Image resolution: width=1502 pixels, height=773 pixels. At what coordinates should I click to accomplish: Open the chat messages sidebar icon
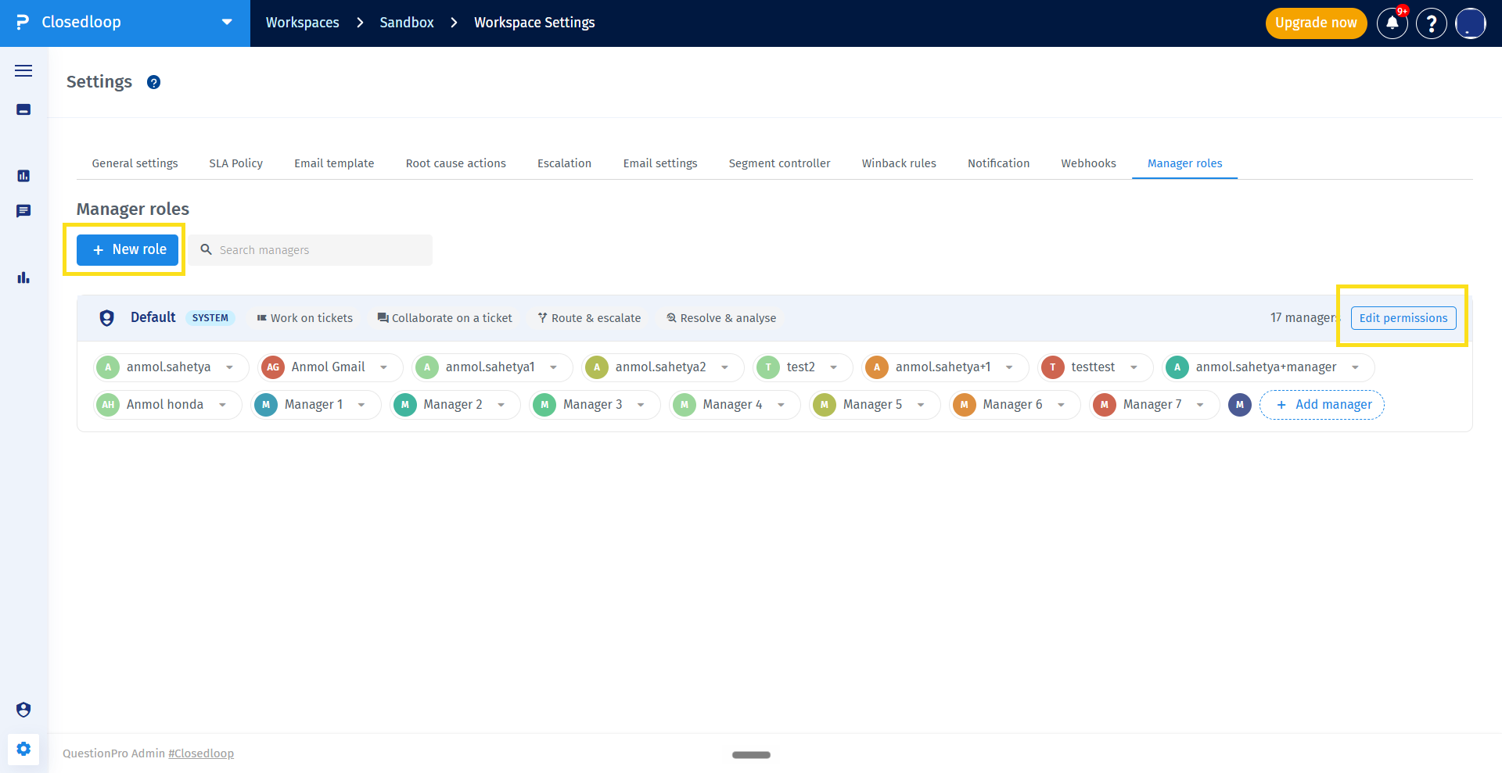[x=23, y=211]
